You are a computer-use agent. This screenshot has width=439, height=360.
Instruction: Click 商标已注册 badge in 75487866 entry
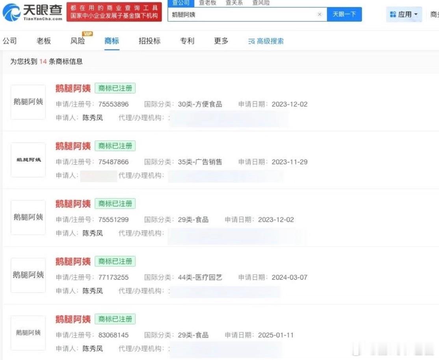point(115,146)
